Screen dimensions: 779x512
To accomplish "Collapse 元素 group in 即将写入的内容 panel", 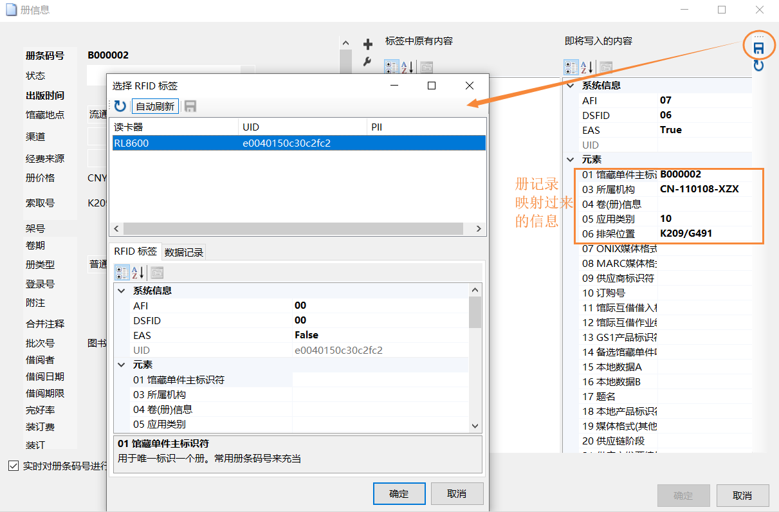I will tap(571, 160).
